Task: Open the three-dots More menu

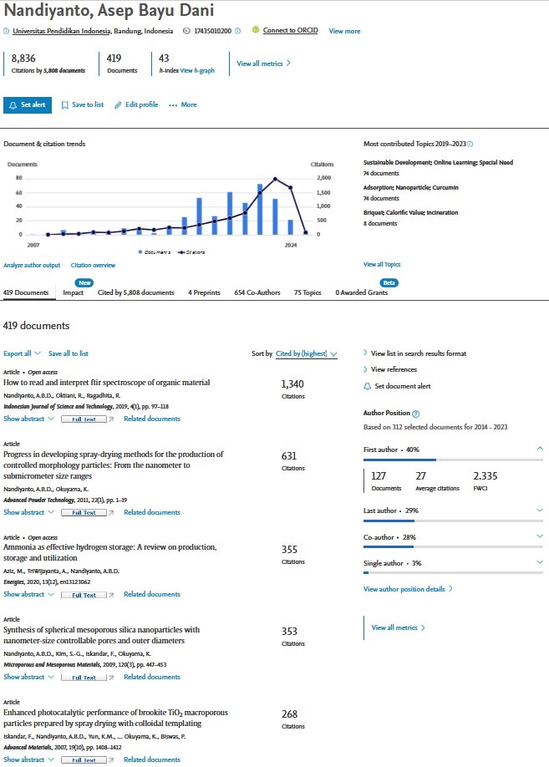Action: (182, 104)
